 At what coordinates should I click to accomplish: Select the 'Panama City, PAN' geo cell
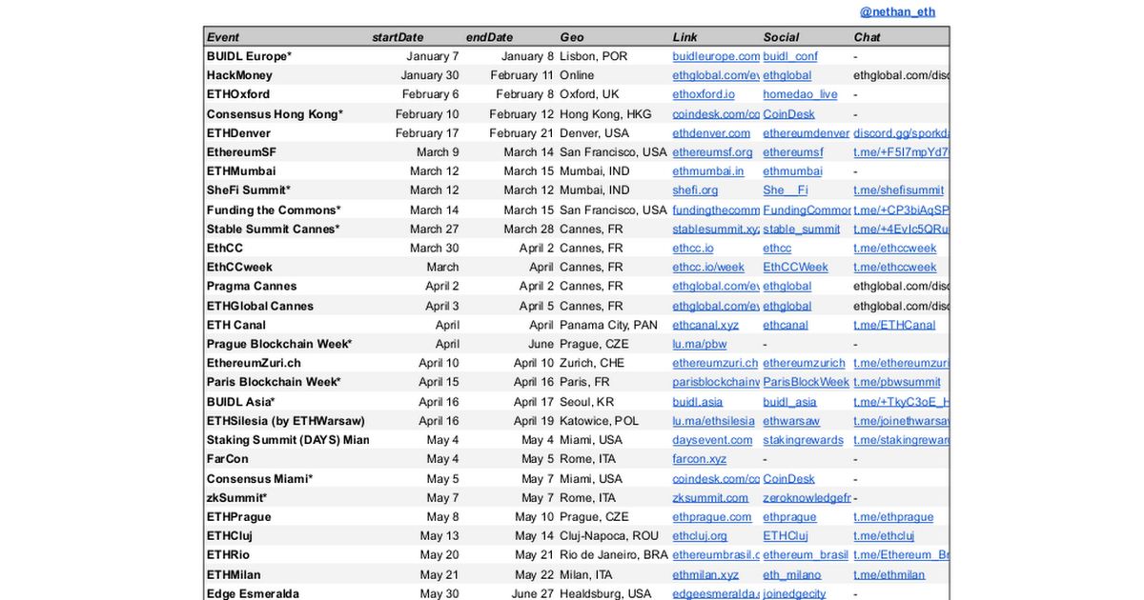click(x=613, y=325)
